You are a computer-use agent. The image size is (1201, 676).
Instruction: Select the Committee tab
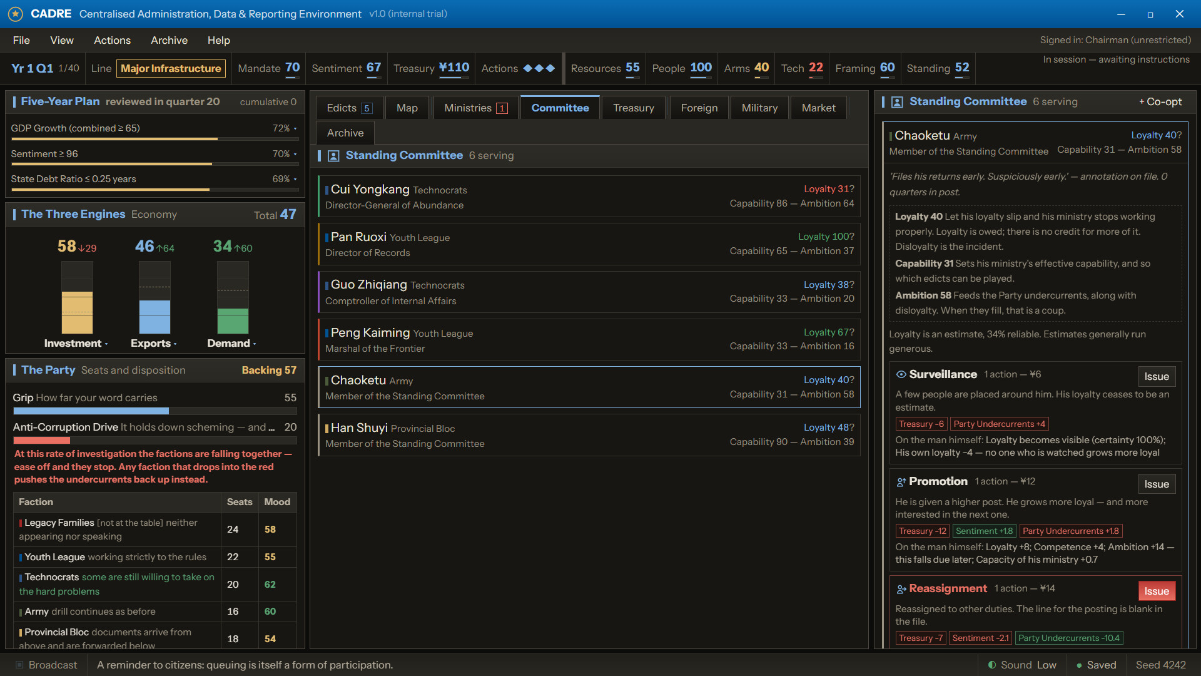560,108
